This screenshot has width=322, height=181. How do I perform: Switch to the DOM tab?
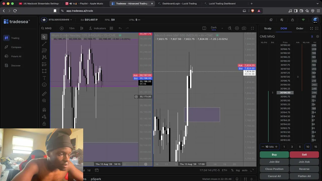pos(284,28)
